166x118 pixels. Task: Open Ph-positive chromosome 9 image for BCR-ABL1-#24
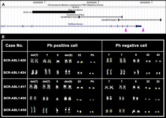(57, 73)
